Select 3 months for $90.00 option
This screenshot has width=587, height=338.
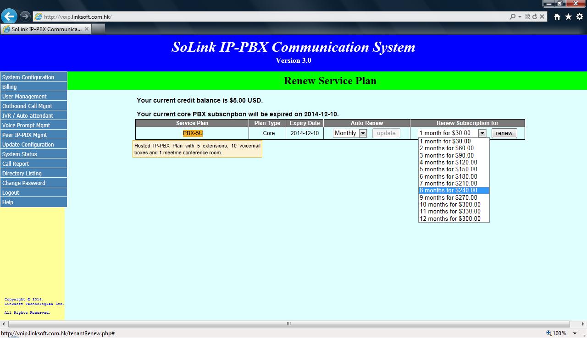[454, 155]
